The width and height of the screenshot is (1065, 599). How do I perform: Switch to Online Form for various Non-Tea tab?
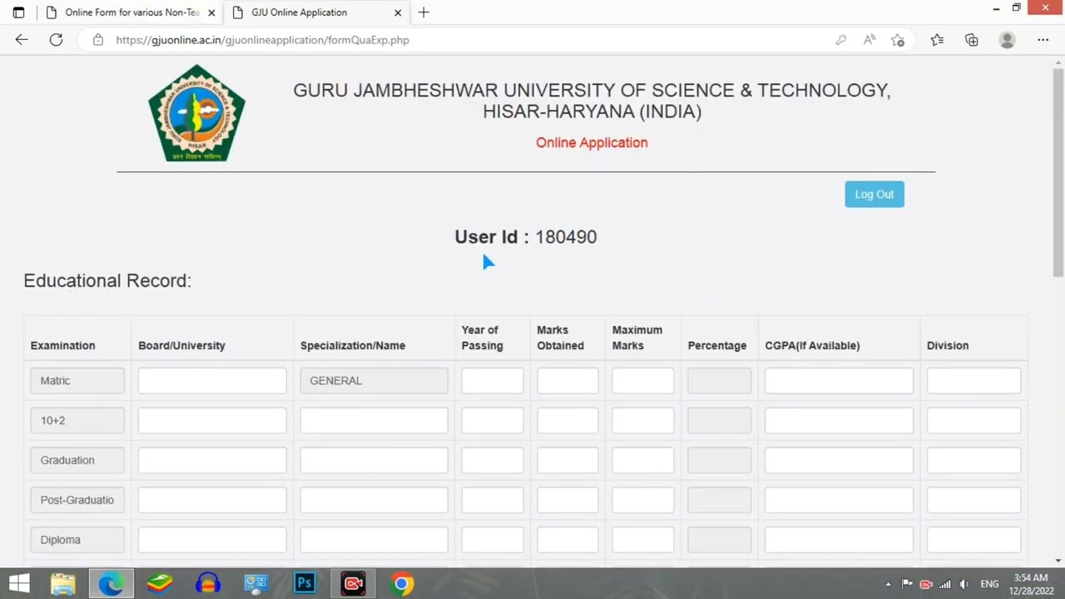point(131,12)
